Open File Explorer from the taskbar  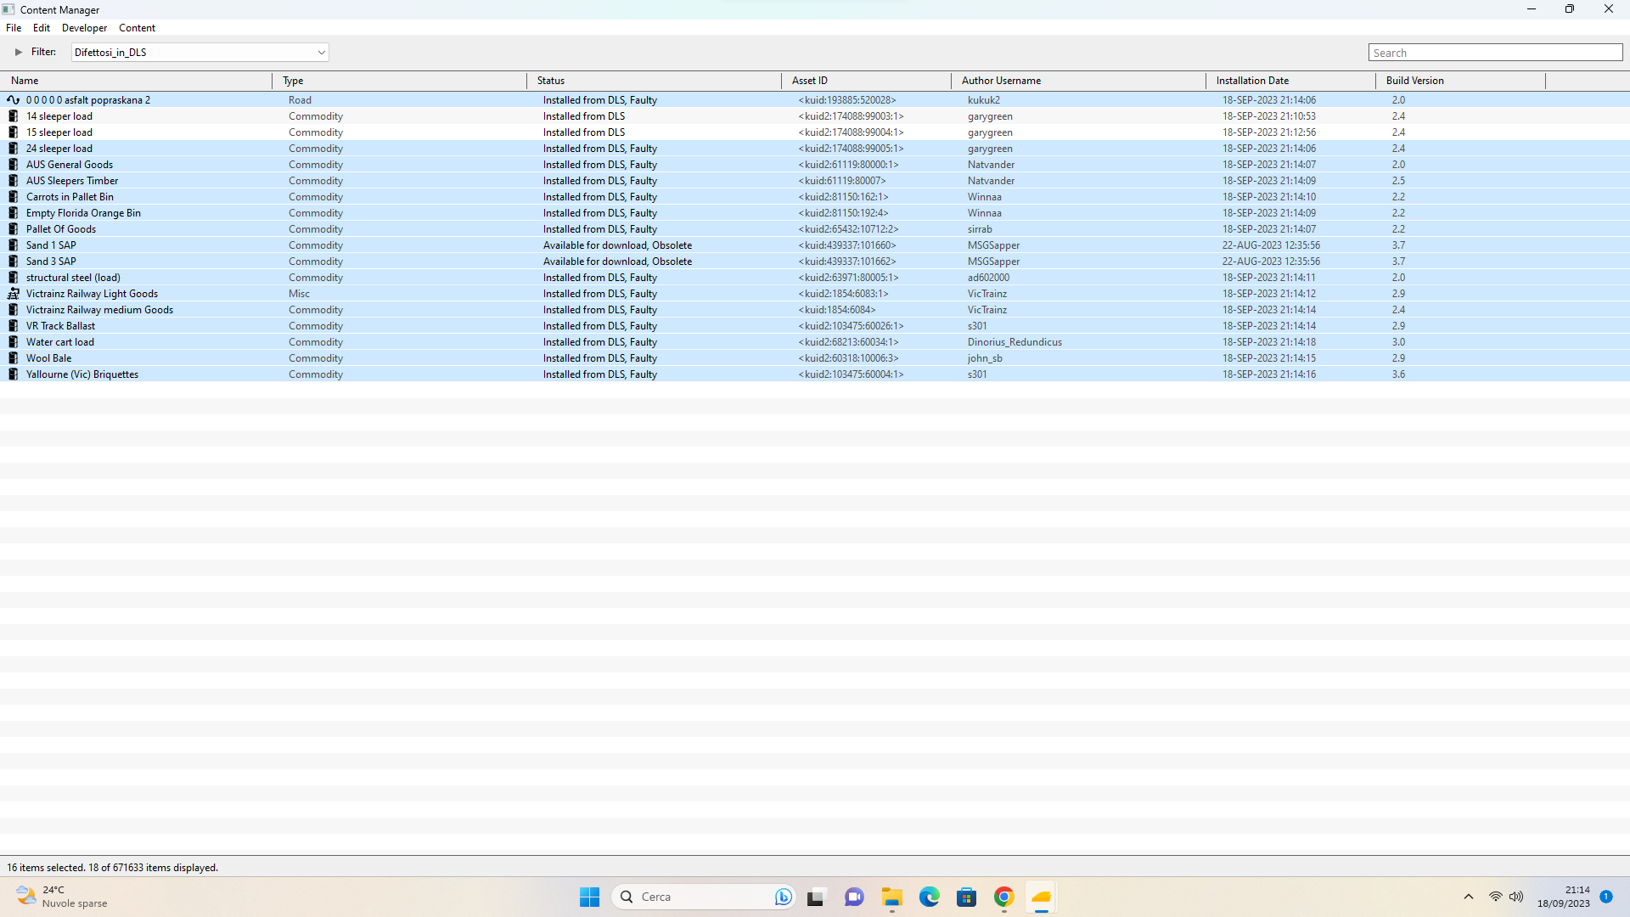click(x=891, y=897)
